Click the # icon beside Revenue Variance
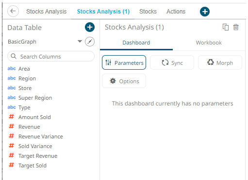 point(12,136)
